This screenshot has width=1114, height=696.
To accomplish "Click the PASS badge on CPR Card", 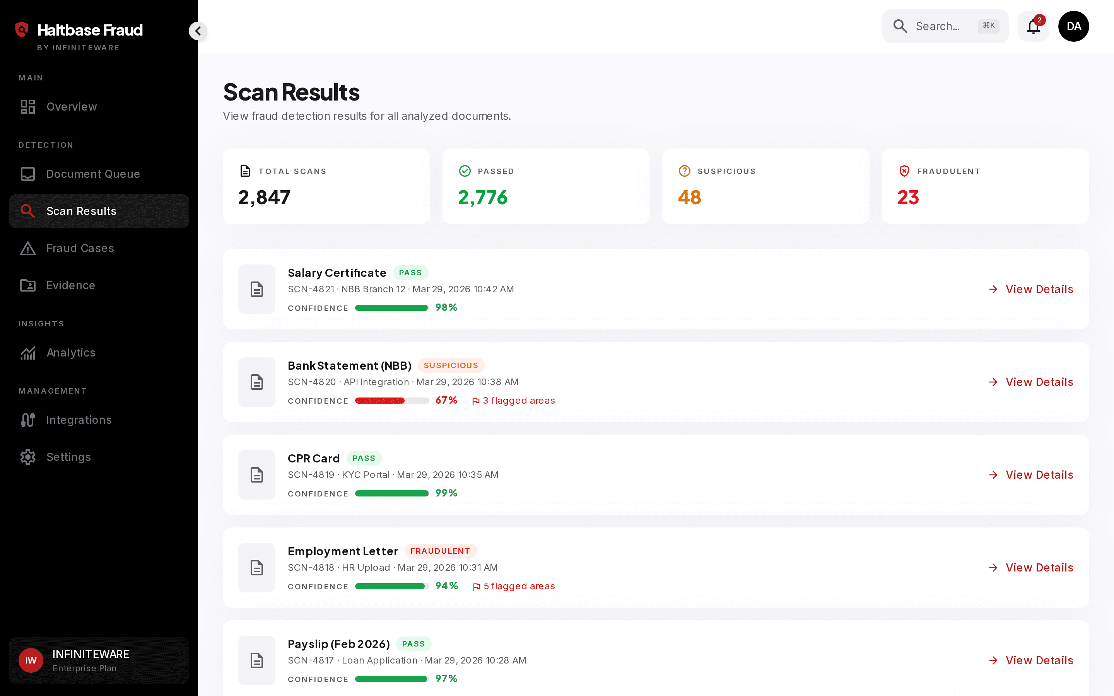I will pyautogui.click(x=364, y=459).
